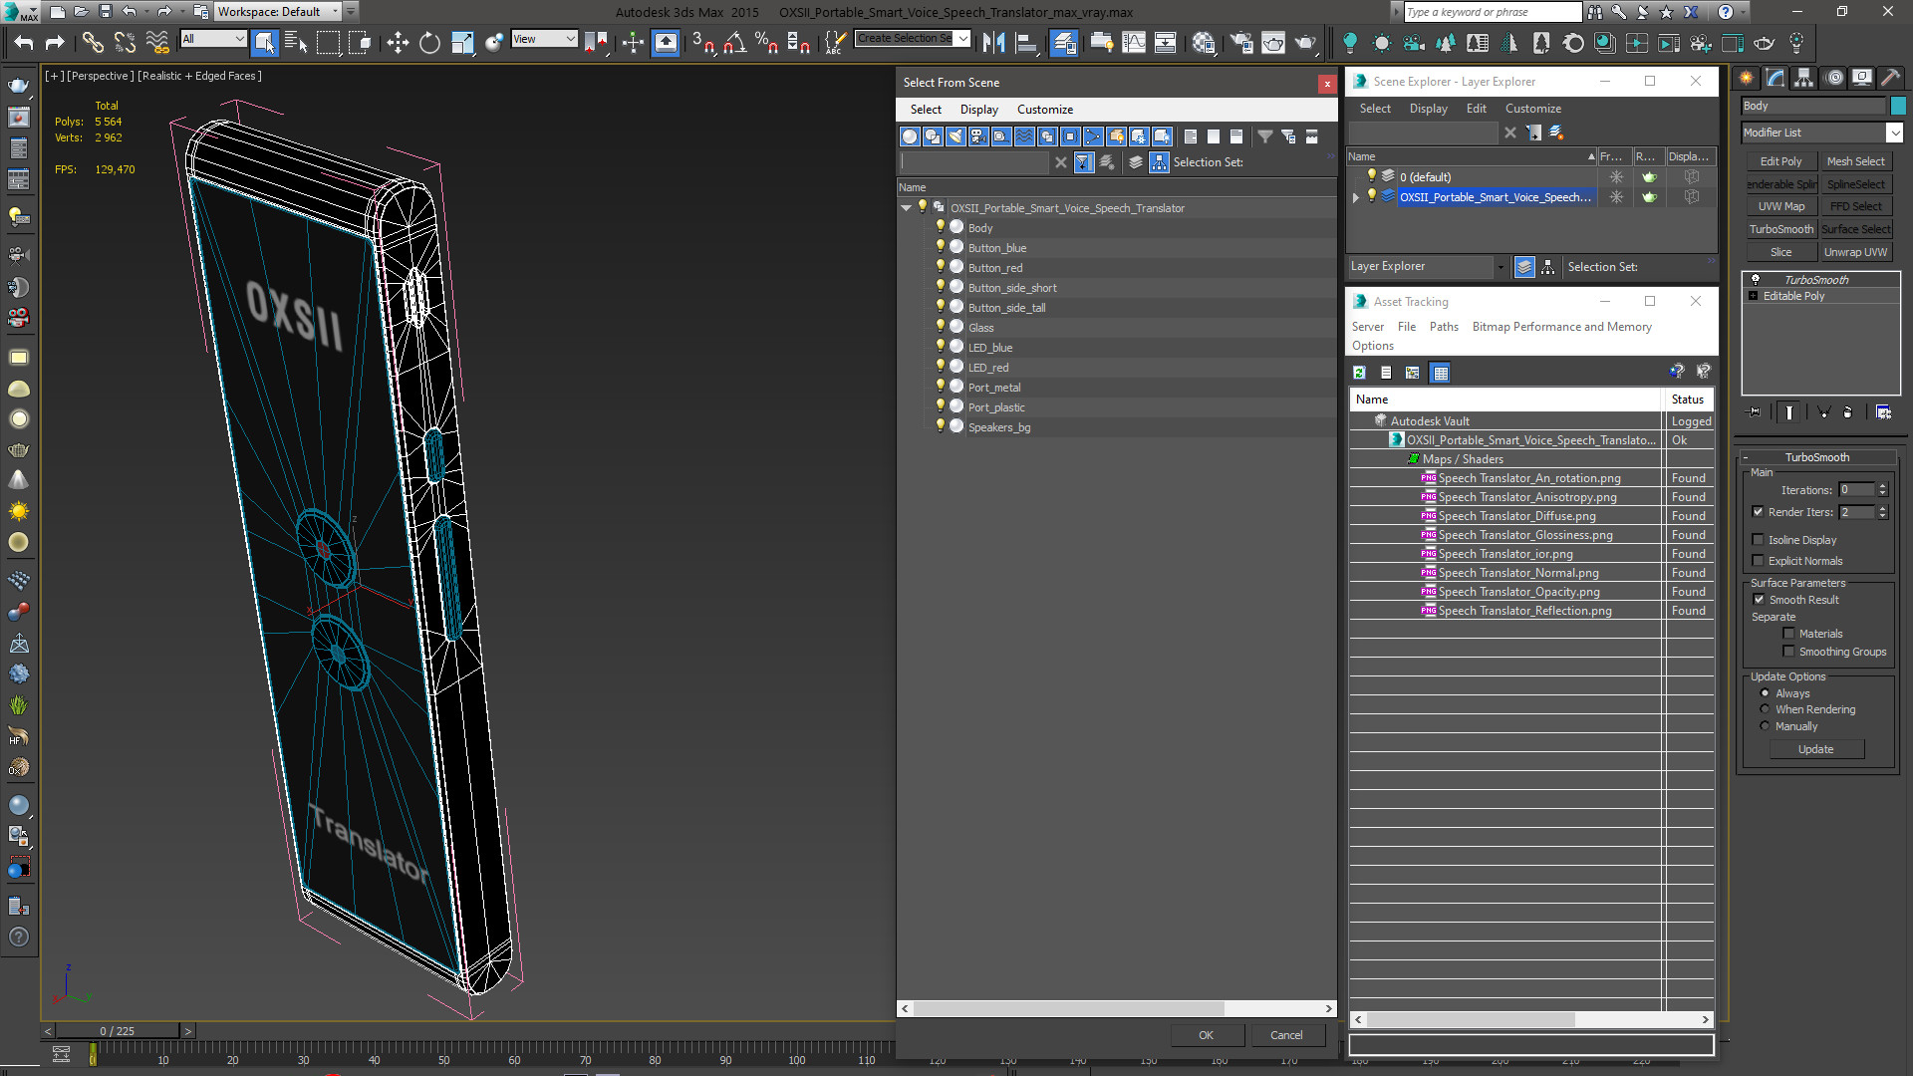Click the Align tool icon
Viewport: 1913px width, 1076px height.
click(1025, 42)
